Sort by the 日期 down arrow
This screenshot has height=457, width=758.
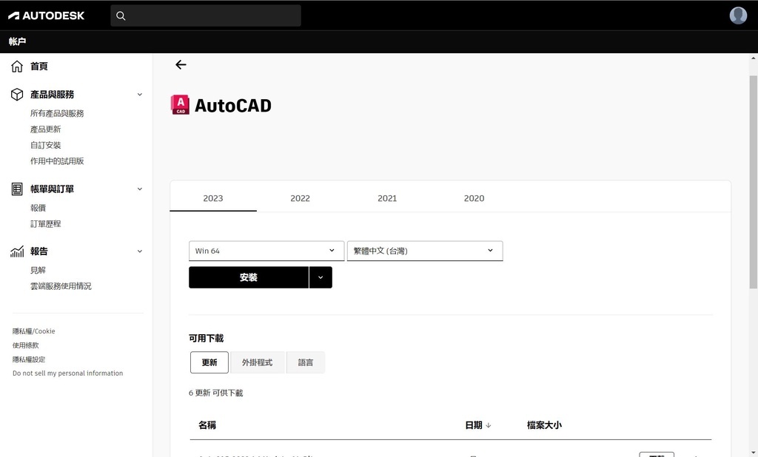pyautogui.click(x=489, y=426)
